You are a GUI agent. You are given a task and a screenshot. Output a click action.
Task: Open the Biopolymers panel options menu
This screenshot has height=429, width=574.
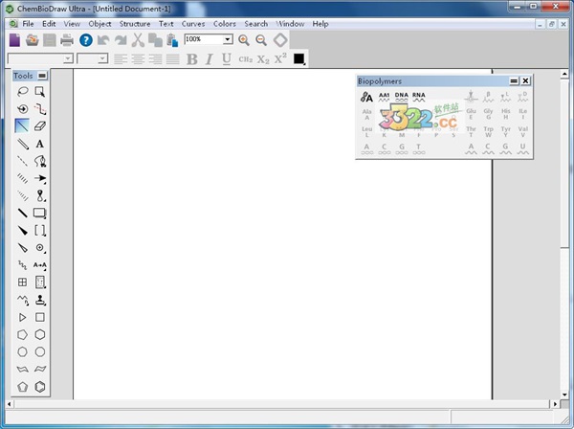point(514,81)
